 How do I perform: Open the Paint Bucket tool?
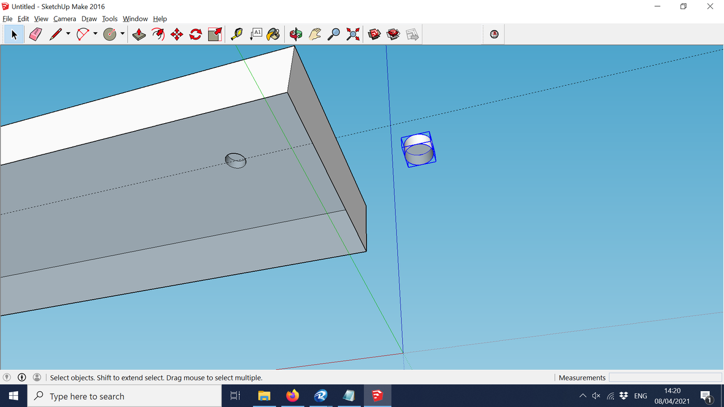(x=273, y=34)
